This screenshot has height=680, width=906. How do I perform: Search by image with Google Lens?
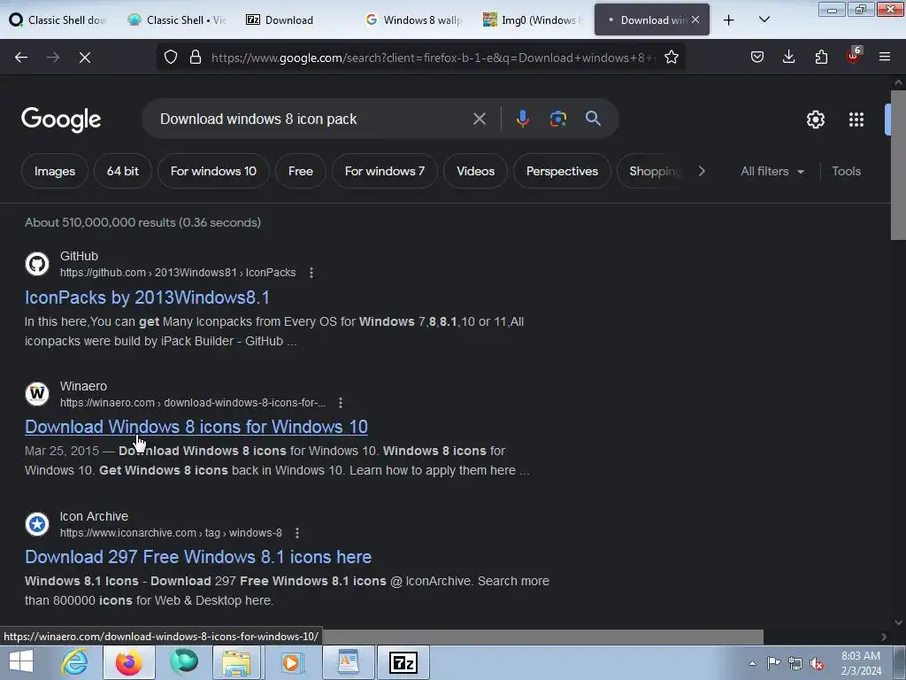(557, 119)
